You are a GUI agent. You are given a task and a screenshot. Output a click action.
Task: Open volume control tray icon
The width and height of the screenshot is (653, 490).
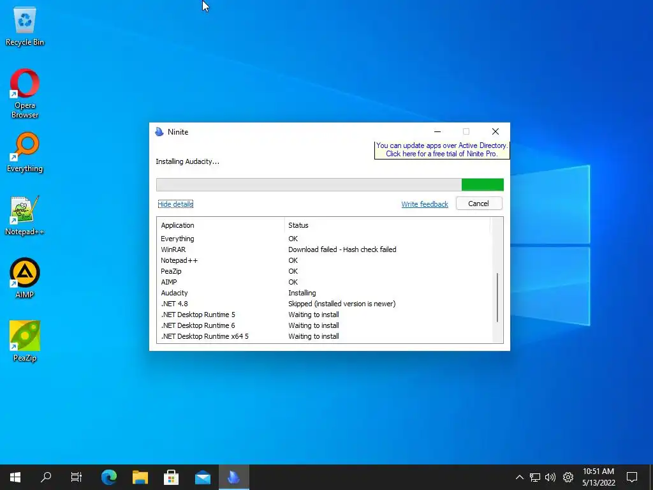pos(550,477)
